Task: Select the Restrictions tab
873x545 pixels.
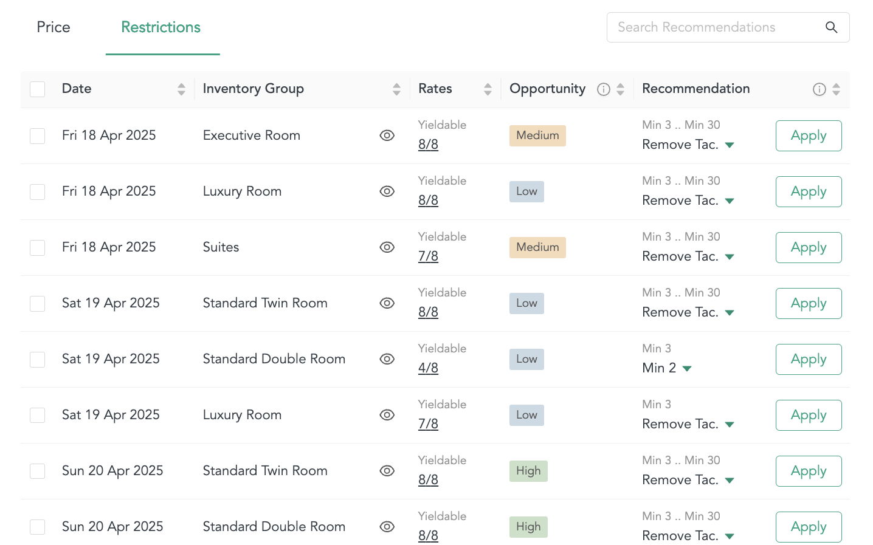Action: (x=161, y=27)
